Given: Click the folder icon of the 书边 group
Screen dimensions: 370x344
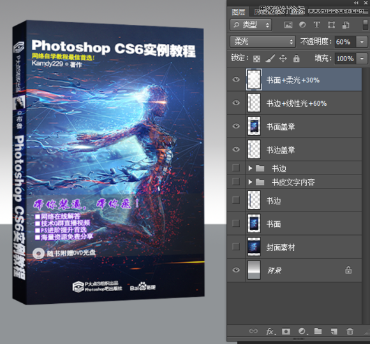Looking at the screenshot, I should (x=260, y=168).
